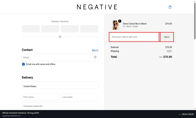Click the fourth express checkout button
The image size is (196, 118).
89,29
